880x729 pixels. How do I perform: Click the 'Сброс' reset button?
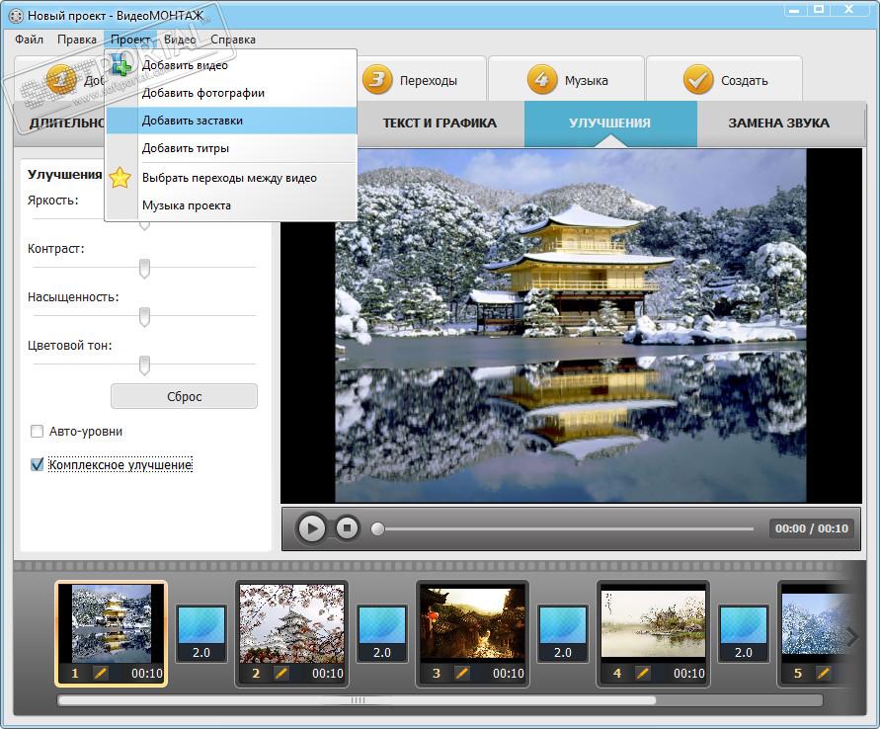click(x=184, y=396)
